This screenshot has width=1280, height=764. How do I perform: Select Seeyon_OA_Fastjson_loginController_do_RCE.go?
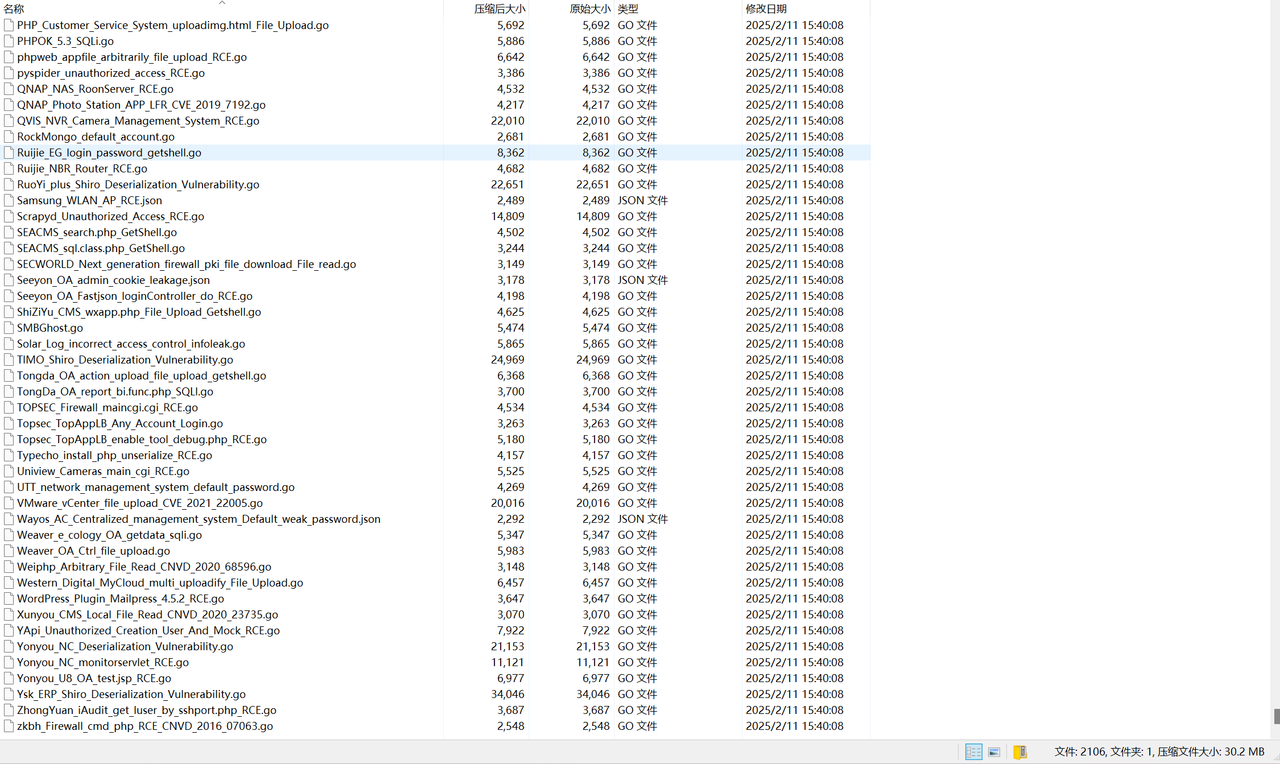pos(135,296)
